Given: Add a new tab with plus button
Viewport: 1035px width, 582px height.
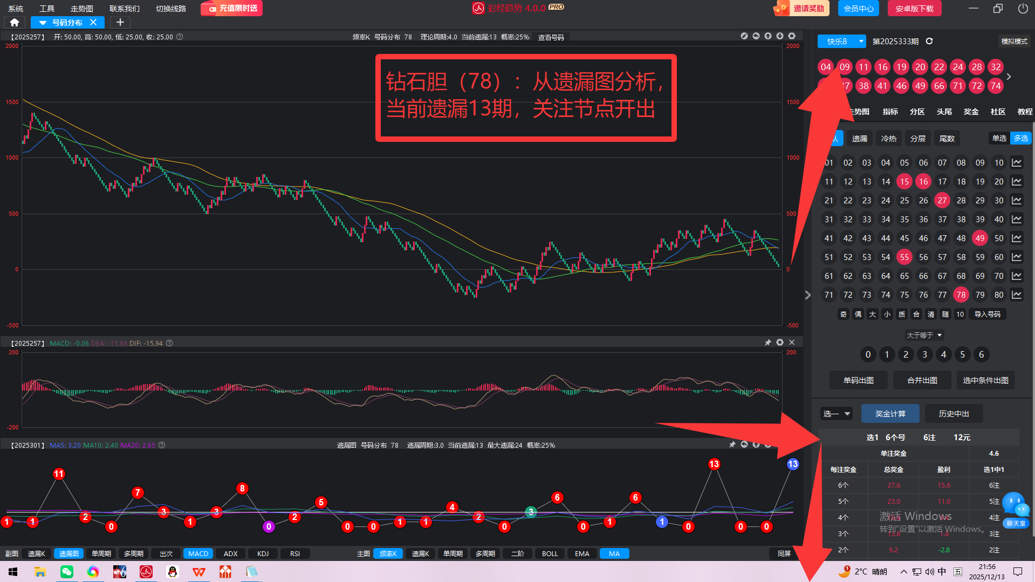Looking at the screenshot, I should (x=120, y=23).
